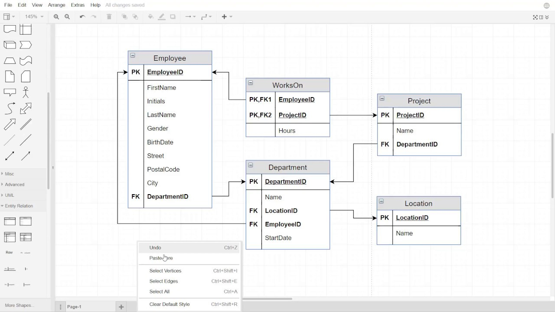This screenshot has width=555, height=312.
Task: Select the curved S arrow shape
Action: [x=10, y=108]
